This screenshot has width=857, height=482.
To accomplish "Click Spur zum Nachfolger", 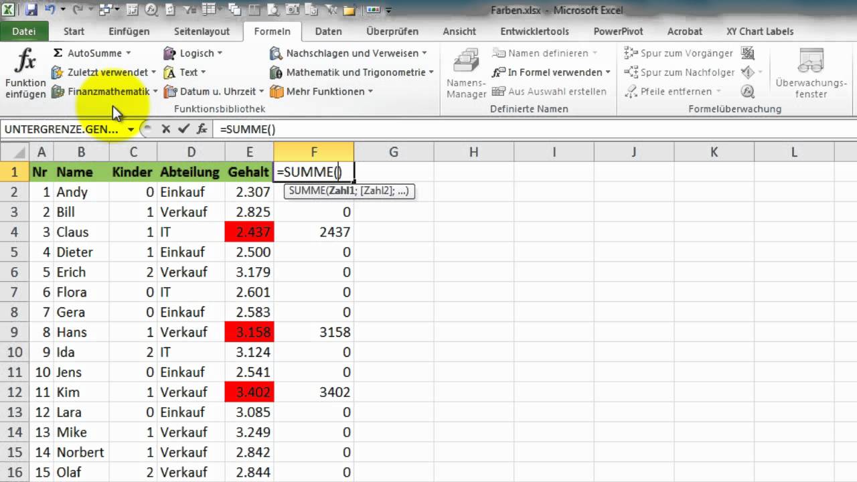I will click(680, 72).
